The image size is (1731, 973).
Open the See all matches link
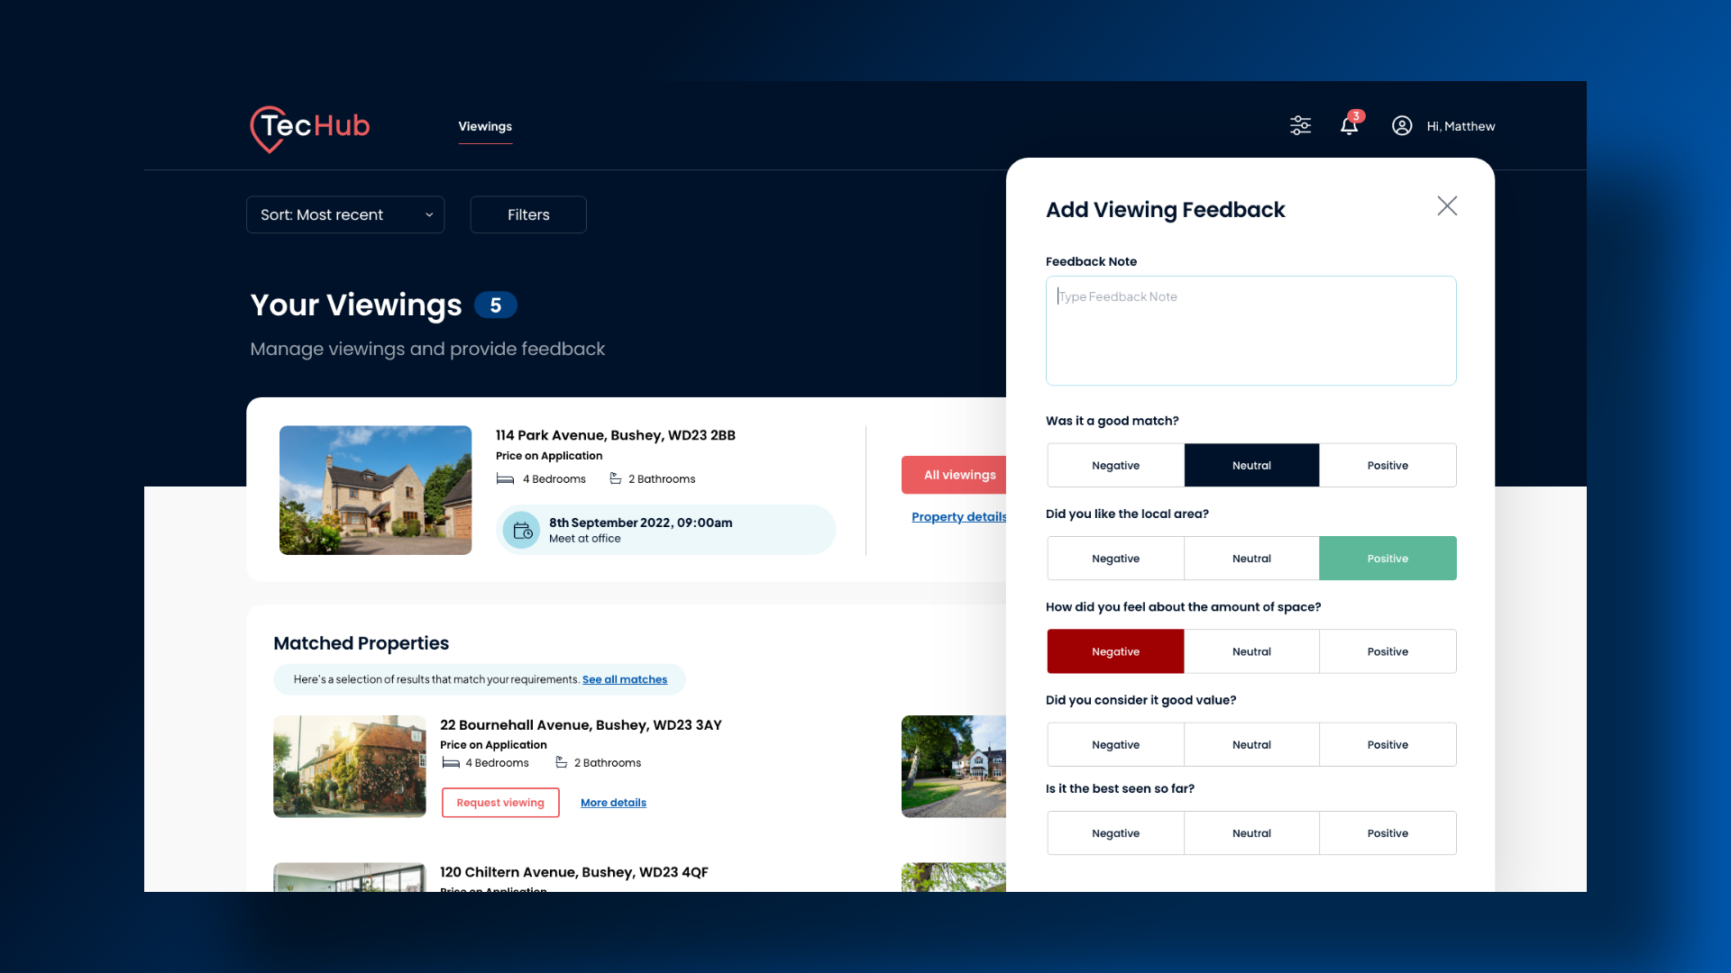(x=625, y=679)
